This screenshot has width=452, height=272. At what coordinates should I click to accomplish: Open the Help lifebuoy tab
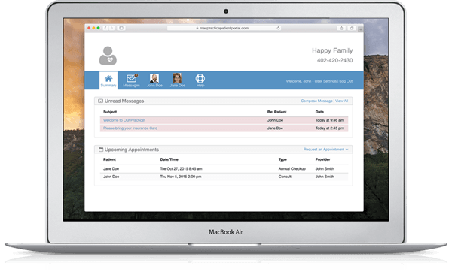[x=200, y=80]
